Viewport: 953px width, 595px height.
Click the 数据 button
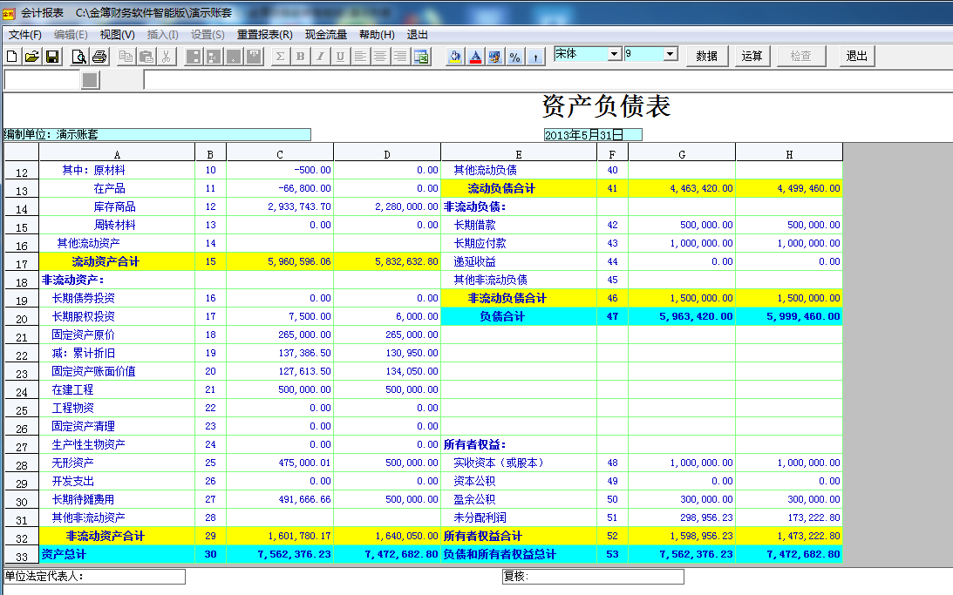click(707, 56)
